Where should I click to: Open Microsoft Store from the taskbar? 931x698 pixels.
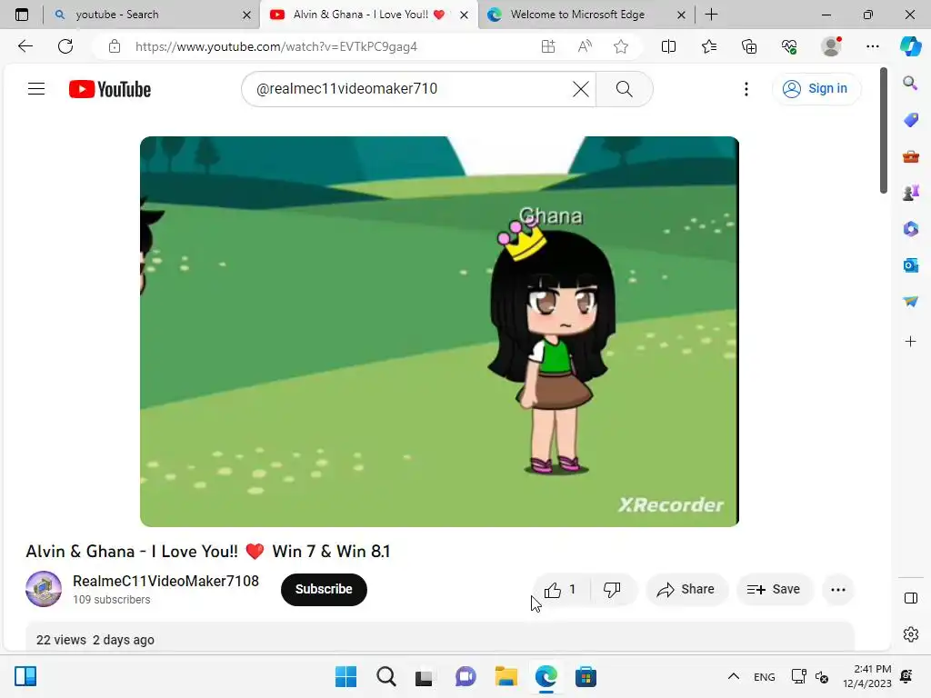(x=586, y=676)
